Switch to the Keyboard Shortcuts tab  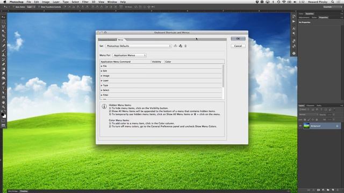tap(107, 40)
